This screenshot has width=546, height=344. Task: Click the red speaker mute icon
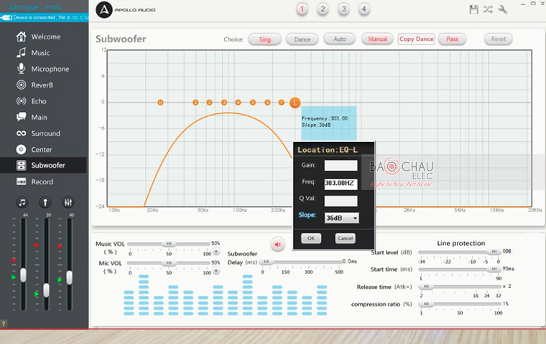click(x=277, y=244)
